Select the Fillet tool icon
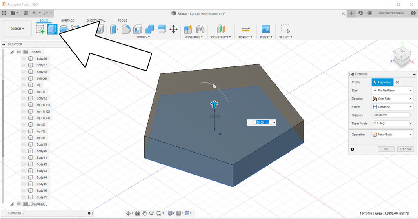The width and height of the screenshot is (418, 219). 126,29
